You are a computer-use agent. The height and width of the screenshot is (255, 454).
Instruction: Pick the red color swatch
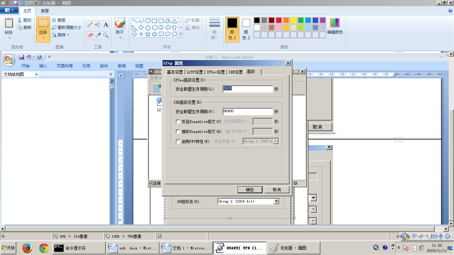[x=279, y=20]
